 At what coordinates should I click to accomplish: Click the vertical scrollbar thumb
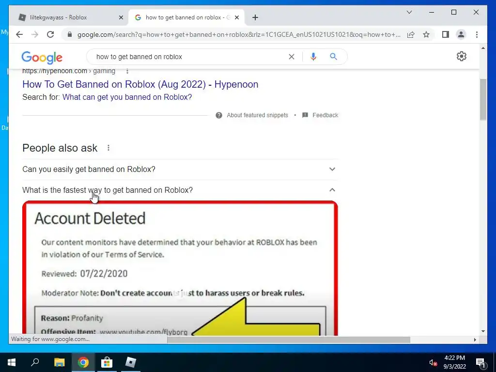[x=483, y=100]
